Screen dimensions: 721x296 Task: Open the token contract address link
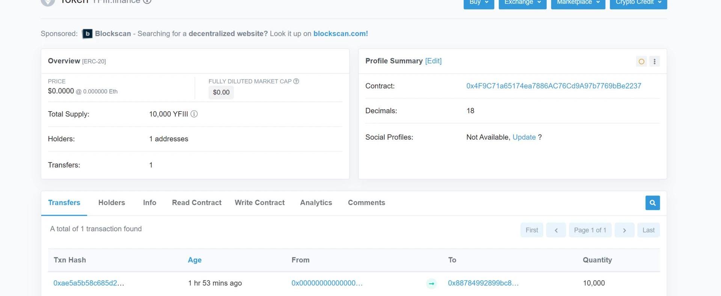554,86
